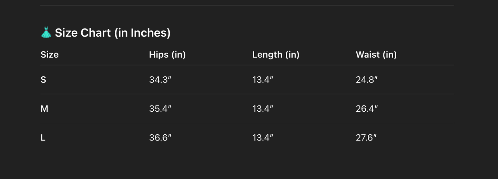Select the L size row label
This screenshot has width=498, height=179.
43,138
